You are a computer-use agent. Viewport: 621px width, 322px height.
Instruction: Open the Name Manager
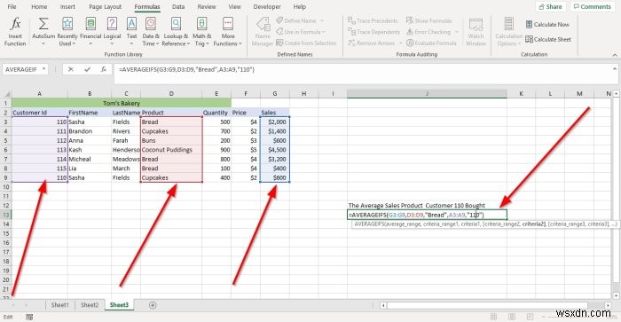pyautogui.click(x=263, y=32)
